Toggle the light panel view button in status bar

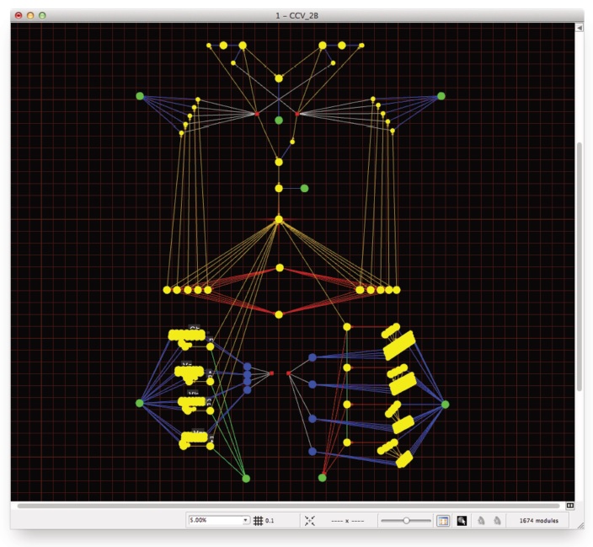coord(443,521)
